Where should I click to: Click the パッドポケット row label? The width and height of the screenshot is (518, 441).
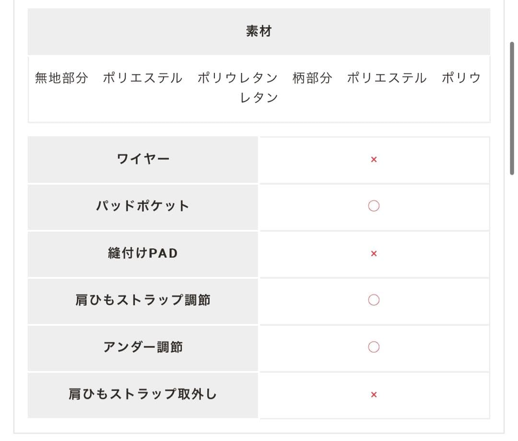click(x=143, y=206)
